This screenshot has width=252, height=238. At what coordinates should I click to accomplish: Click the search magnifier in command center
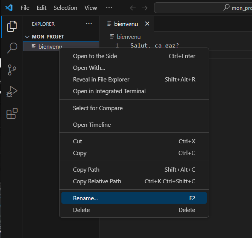pos(226,8)
